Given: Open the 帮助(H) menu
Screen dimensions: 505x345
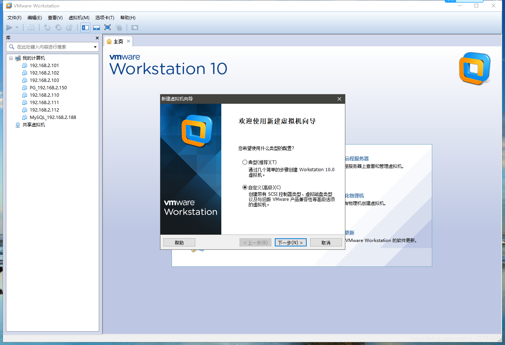Looking at the screenshot, I should pos(128,18).
